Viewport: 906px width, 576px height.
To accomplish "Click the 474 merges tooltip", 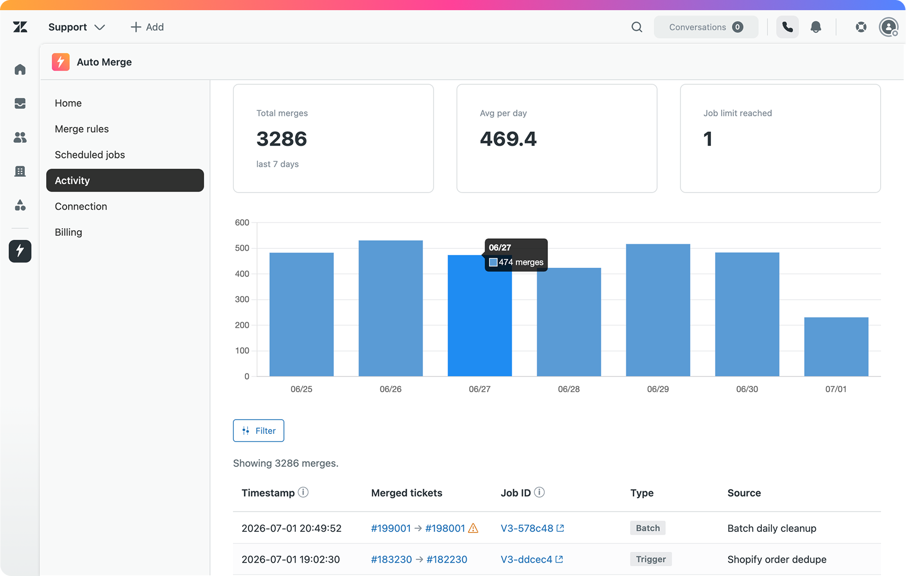I will [516, 255].
